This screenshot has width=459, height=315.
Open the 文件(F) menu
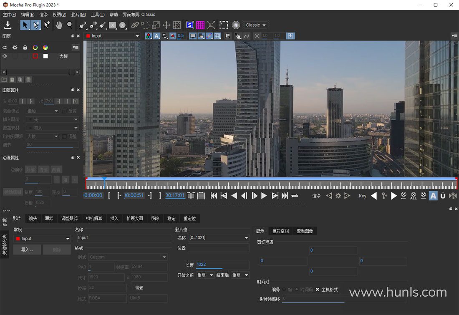click(x=9, y=15)
